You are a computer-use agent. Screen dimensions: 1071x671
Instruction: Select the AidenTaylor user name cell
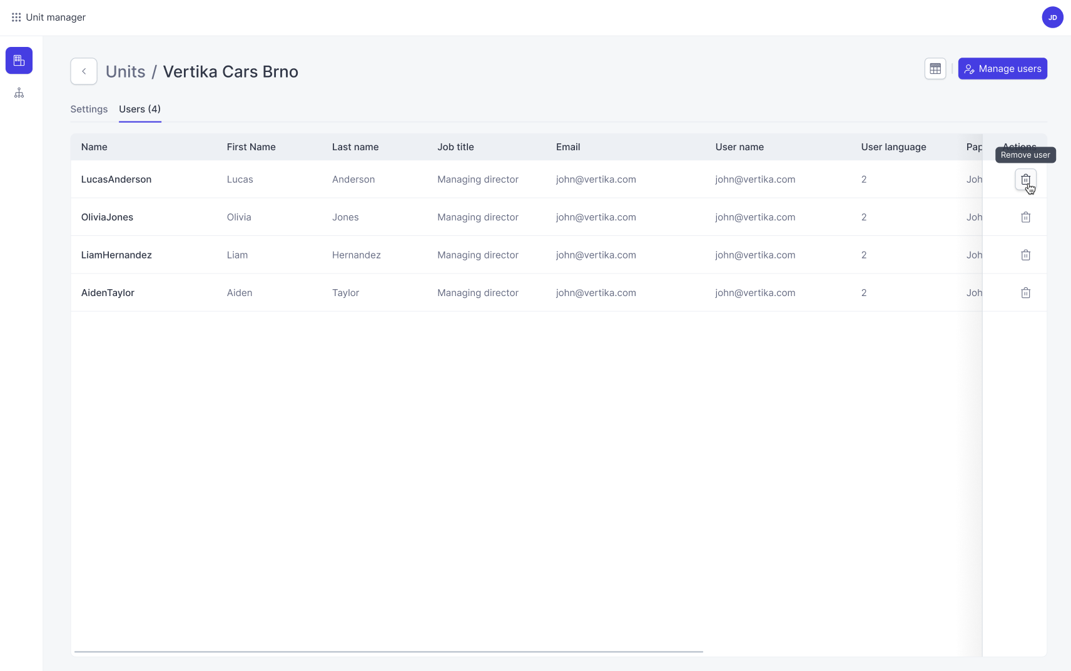[x=755, y=293]
